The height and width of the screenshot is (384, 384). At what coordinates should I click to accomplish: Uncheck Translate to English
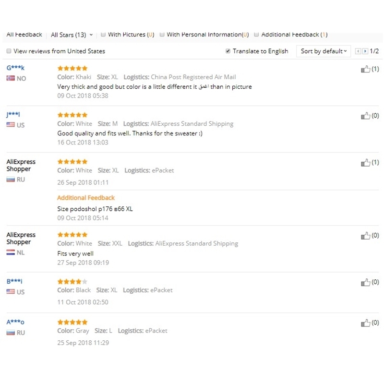point(228,51)
